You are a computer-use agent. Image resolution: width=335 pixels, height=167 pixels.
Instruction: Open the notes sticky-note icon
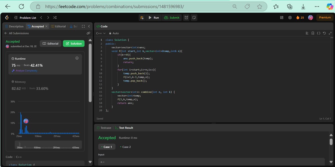coord(194,18)
